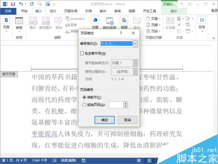Click the Start at page number input field
This screenshot has width=218, height=164.
[x=116, y=105]
